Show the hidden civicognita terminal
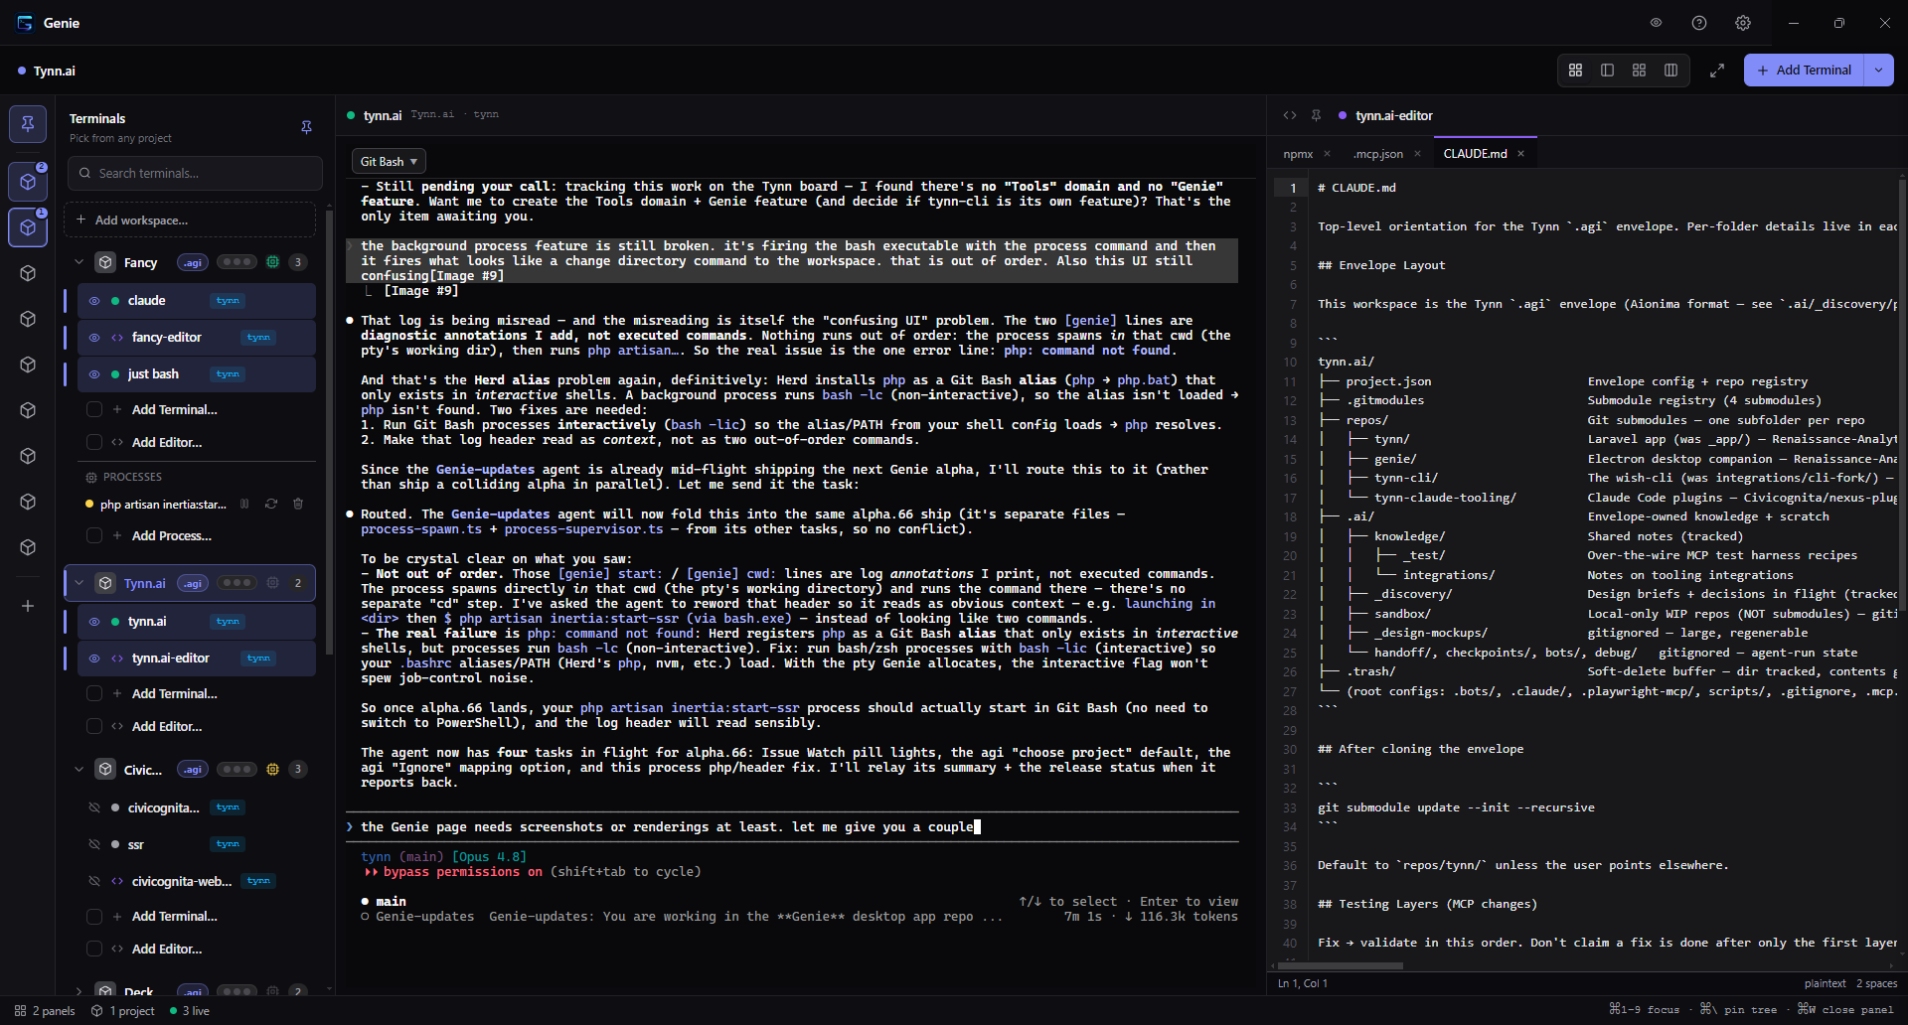Screen dimensions: 1908x1025 94,807
